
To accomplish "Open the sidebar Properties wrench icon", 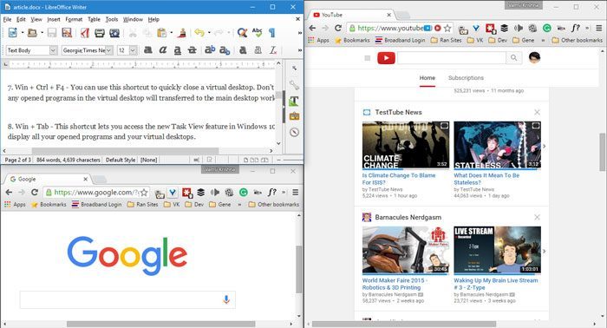I will [294, 85].
